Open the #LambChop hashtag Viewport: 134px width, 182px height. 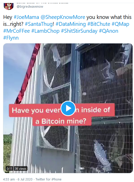45,31
